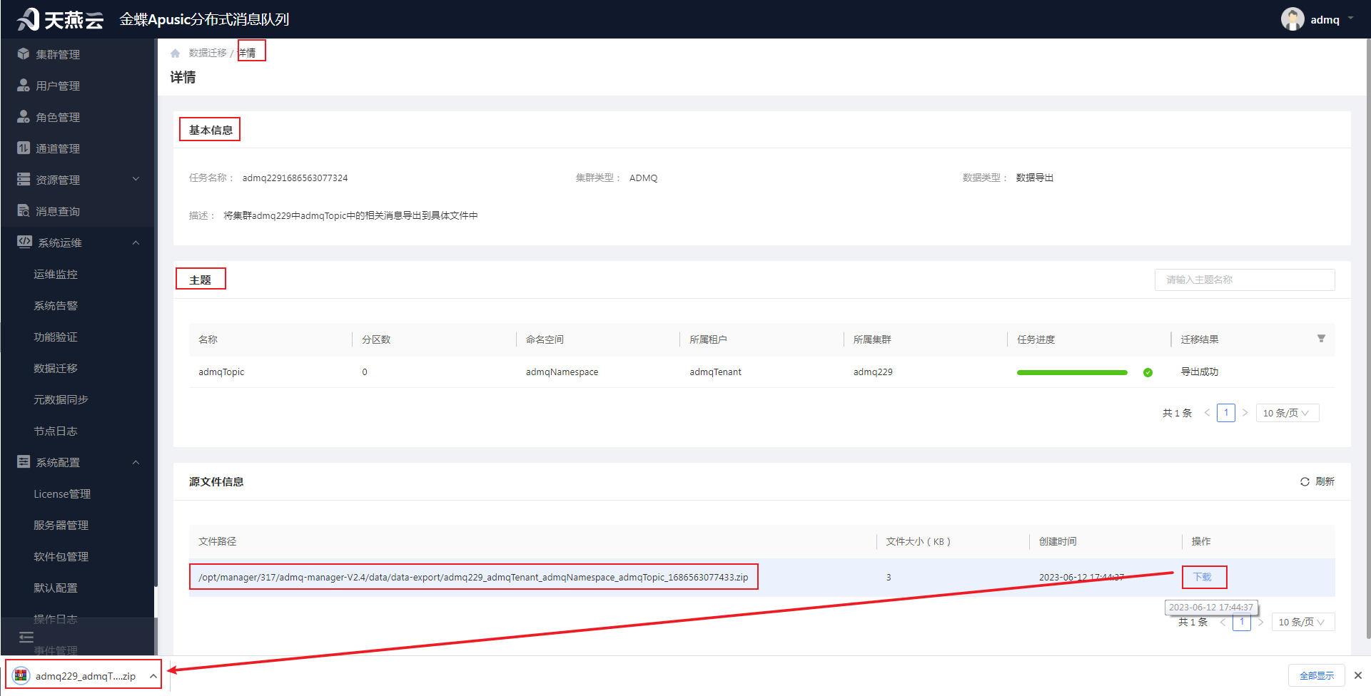
Task: Click the green success check icon
Action: pyautogui.click(x=1148, y=372)
